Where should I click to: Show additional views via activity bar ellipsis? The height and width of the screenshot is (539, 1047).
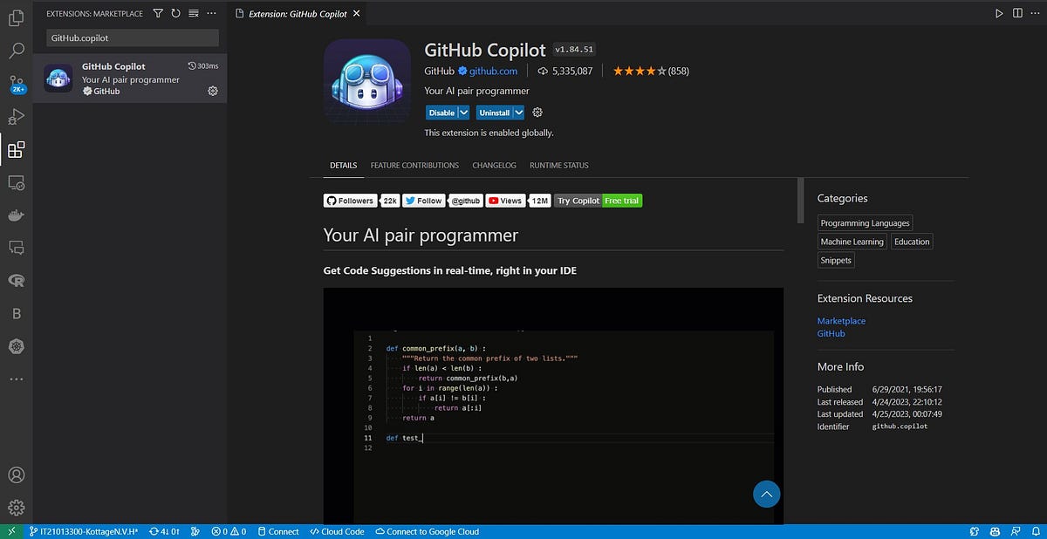click(x=16, y=379)
